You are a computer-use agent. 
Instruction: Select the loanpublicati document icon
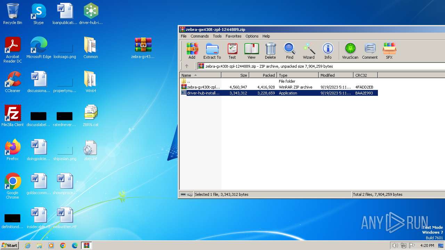pos(65,14)
